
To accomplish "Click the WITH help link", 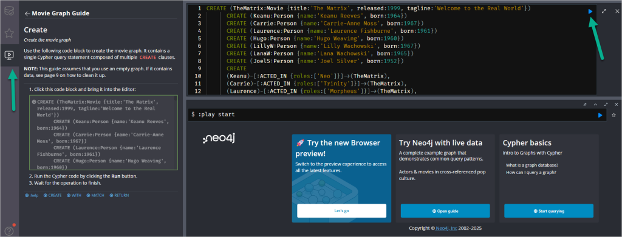I will pos(74,195).
